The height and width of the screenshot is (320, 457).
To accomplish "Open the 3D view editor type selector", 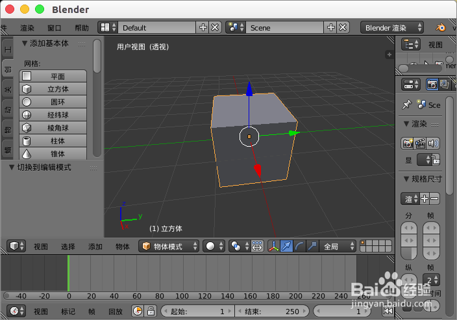I will pos(16,246).
